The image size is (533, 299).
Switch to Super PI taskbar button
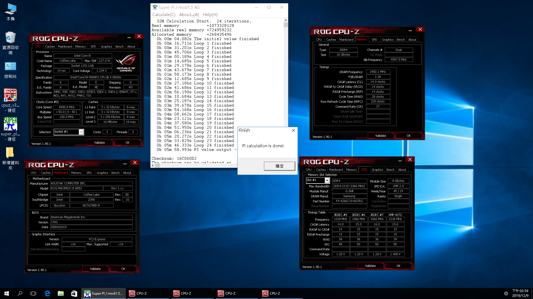click(103, 293)
